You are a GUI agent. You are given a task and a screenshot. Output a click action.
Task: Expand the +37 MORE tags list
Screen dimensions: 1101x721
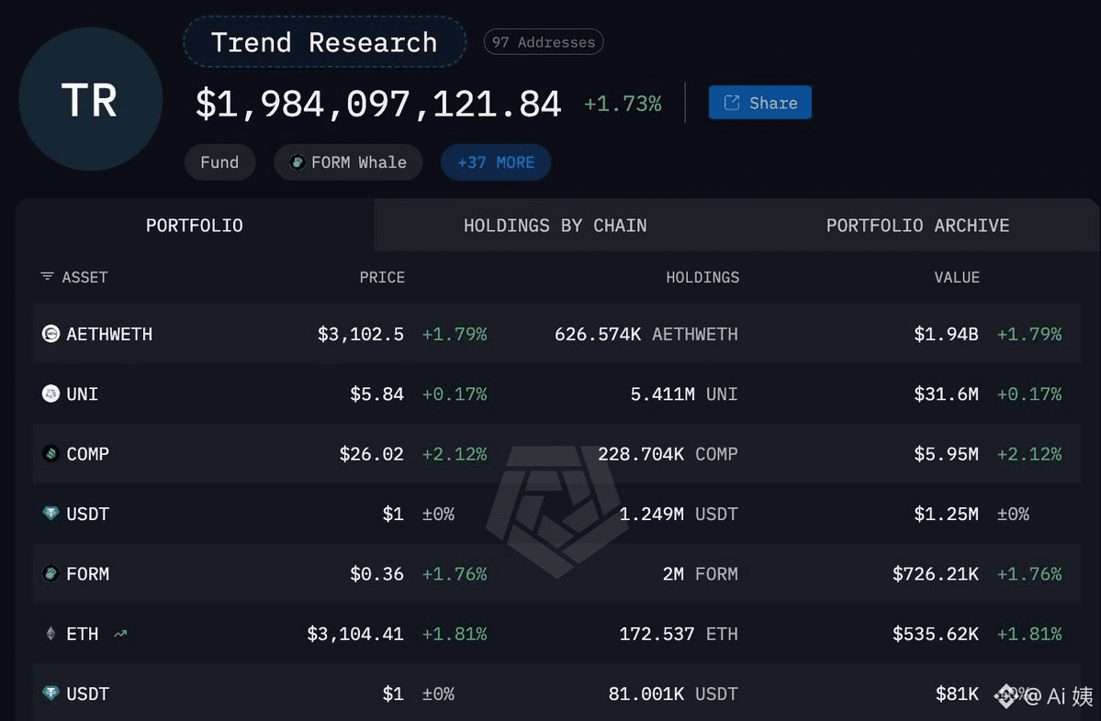click(496, 162)
